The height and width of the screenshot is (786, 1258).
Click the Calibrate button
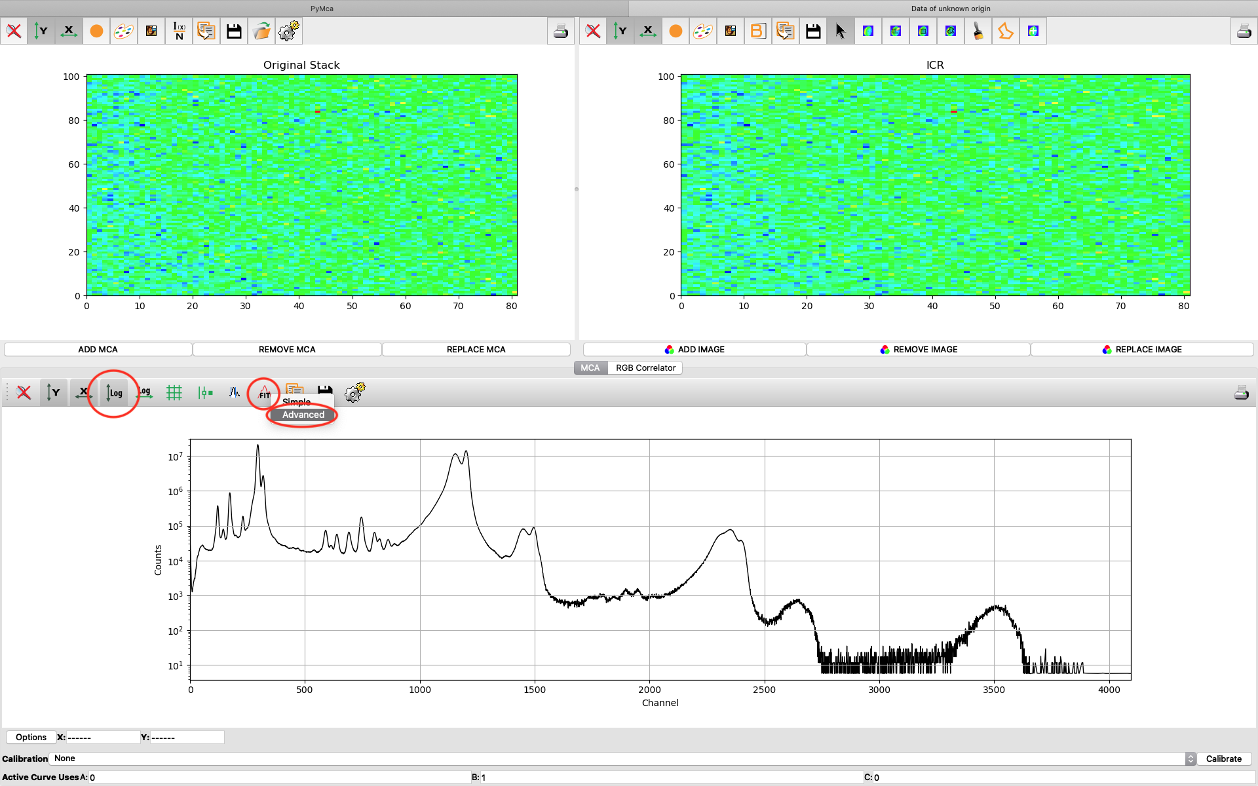pos(1223,758)
